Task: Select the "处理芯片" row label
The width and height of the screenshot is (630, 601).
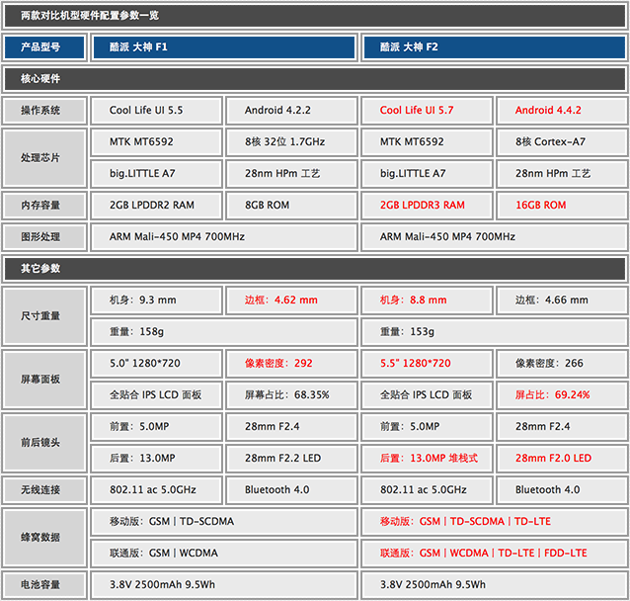Action: pyautogui.click(x=44, y=158)
